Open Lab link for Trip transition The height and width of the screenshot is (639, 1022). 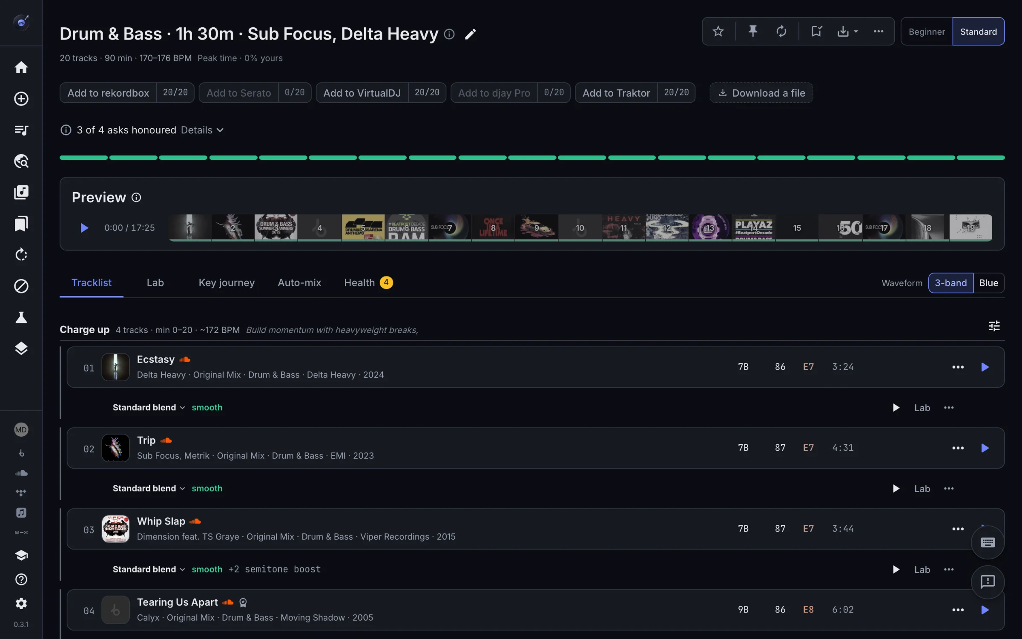pos(922,489)
